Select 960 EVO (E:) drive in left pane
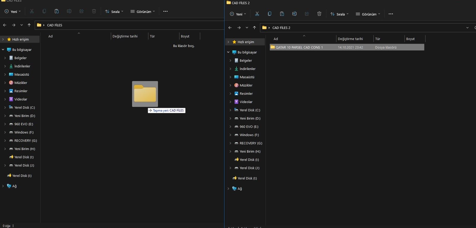The image size is (476, 228). [24, 124]
